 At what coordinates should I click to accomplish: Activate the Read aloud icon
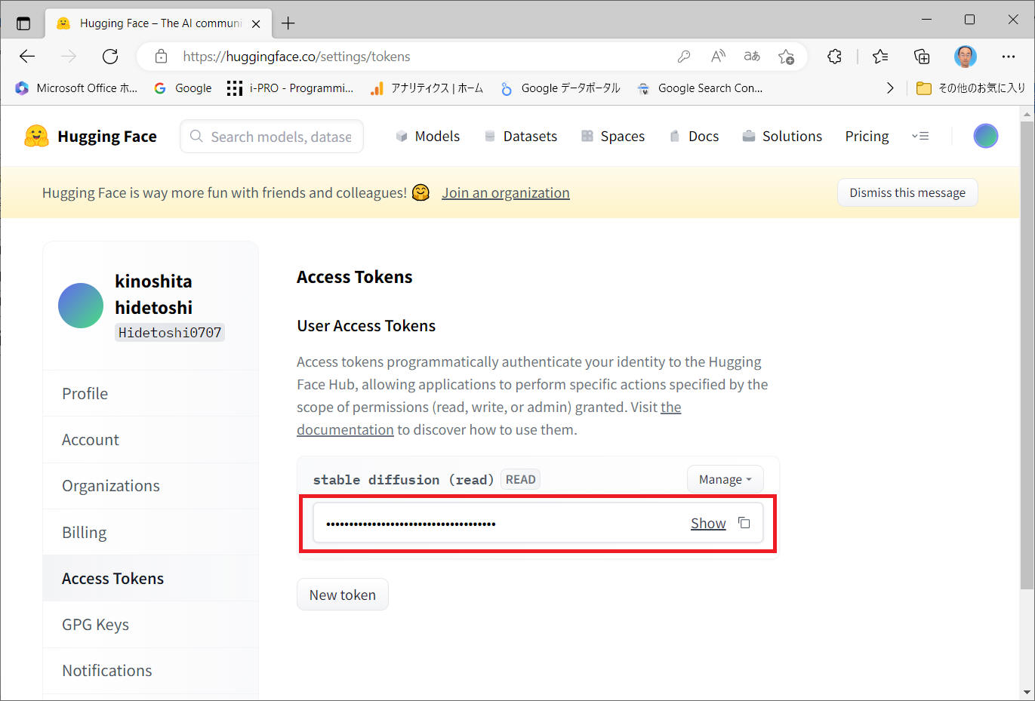click(x=718, y=57)
